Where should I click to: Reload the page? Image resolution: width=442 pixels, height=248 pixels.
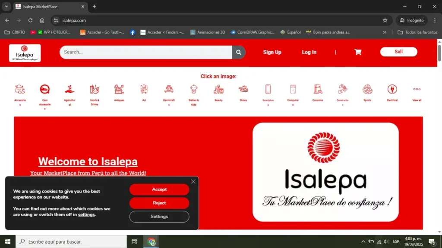click(31, 20)
